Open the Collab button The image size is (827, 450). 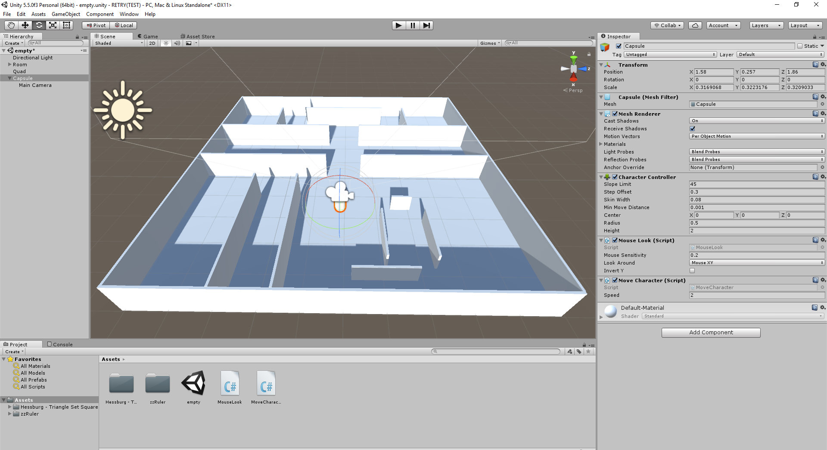668,25
